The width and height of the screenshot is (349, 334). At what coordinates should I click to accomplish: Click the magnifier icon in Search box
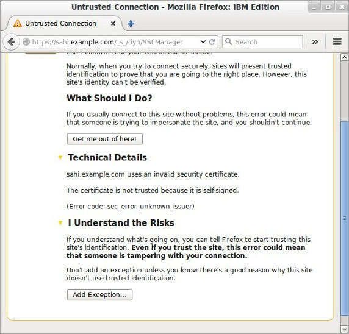pyautogui.click(x=229, y=41)
